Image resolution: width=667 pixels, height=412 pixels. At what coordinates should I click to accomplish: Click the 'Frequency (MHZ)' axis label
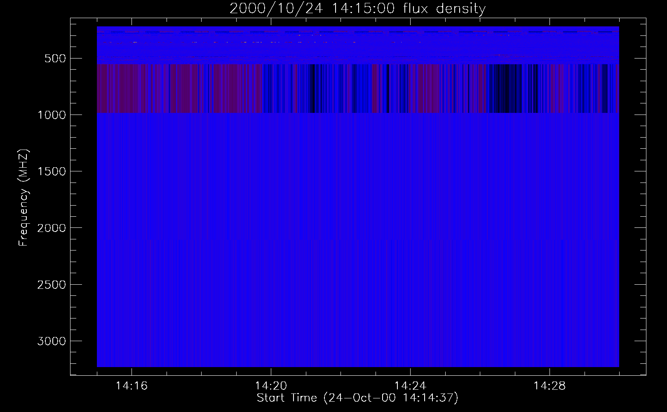click(x=23, y=198)
